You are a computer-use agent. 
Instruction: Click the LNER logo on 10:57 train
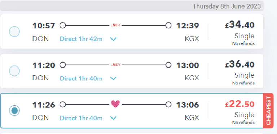[115, 25]
